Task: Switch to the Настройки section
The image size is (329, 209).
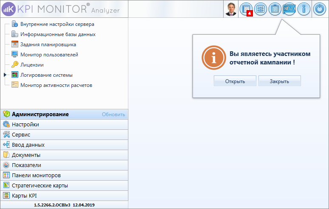Action: [64, 125]
